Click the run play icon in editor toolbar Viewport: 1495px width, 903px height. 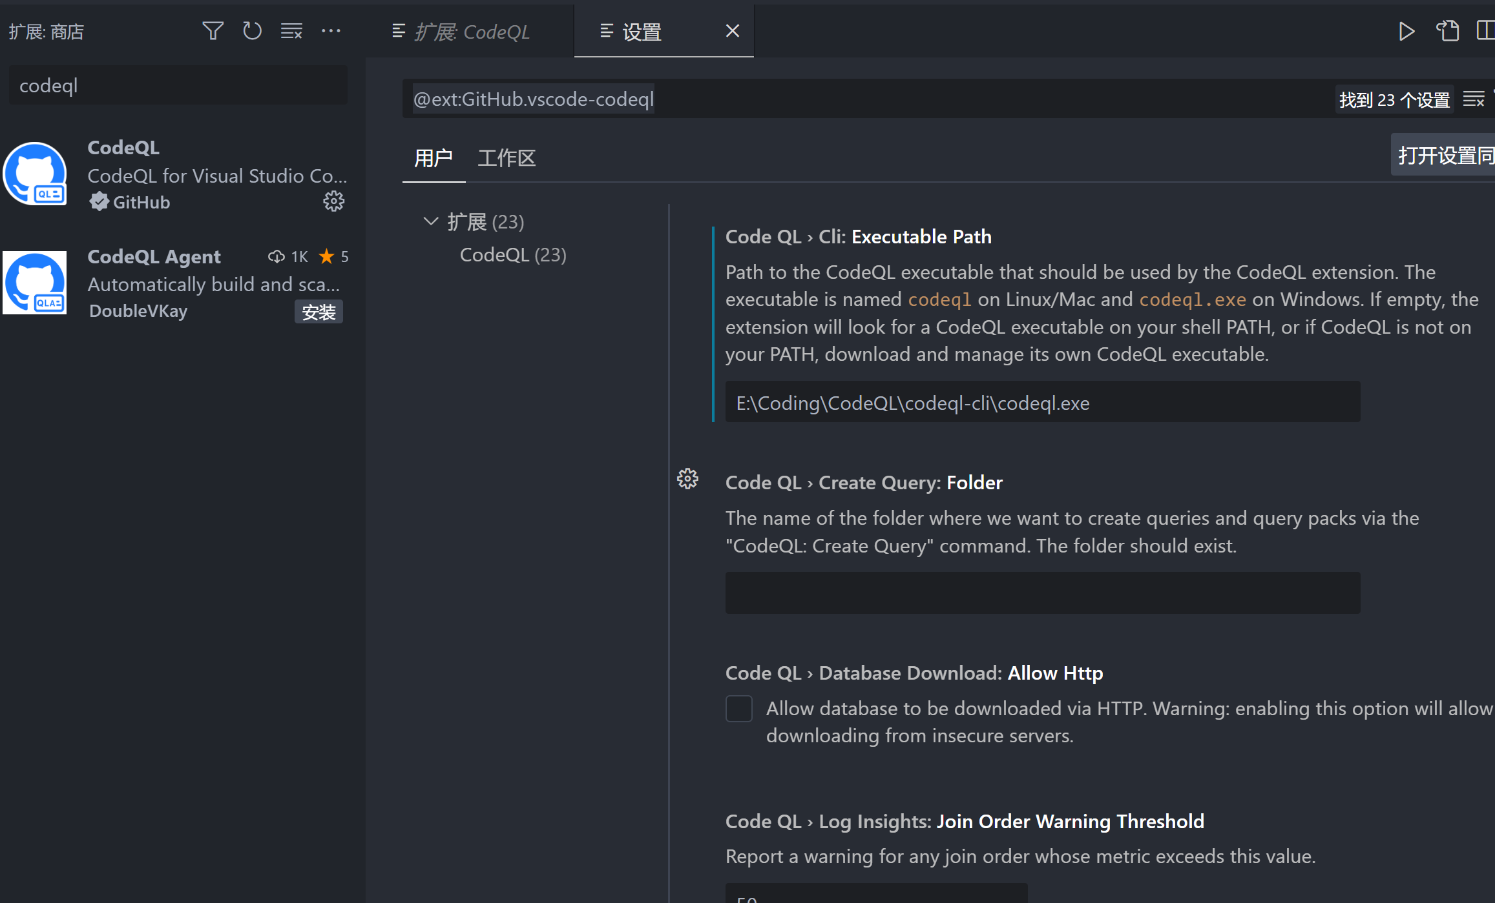click(x=1406, y=30)
